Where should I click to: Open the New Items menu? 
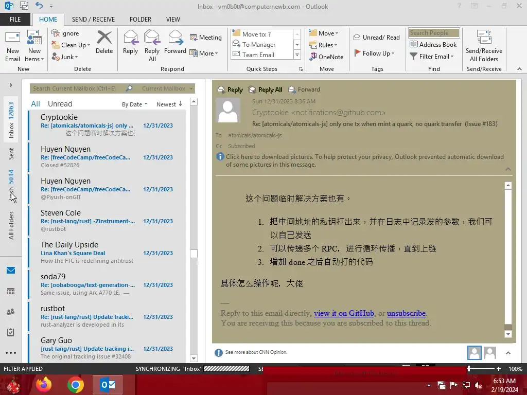34,47
